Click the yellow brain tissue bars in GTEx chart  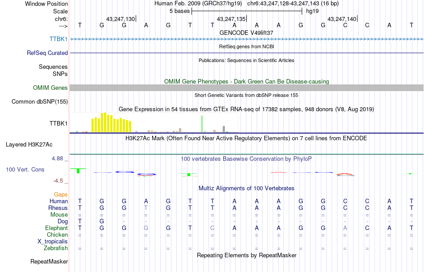point(111,123)
